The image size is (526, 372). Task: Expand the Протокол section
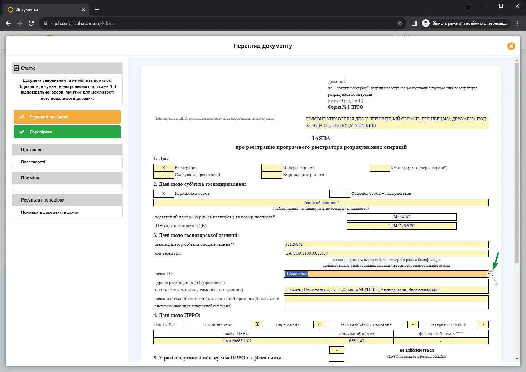coord(67,150)
